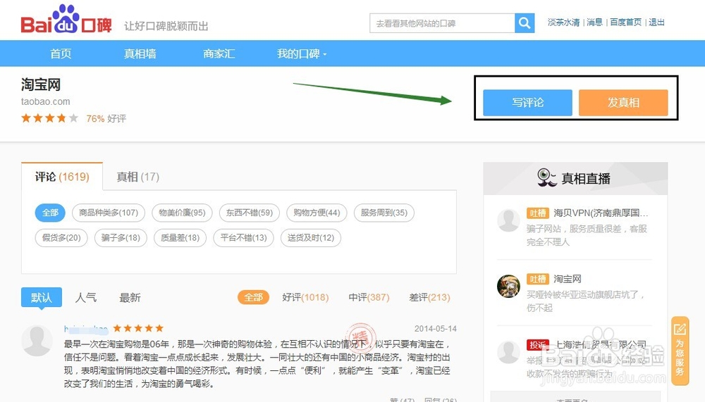Open the 淘宝网 吐槽 post title
This screenshot has width=705, height=402.
(568, 279)
